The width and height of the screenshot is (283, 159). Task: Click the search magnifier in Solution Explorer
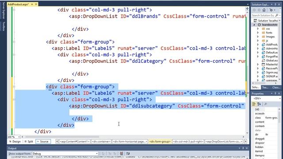(277, 15)
